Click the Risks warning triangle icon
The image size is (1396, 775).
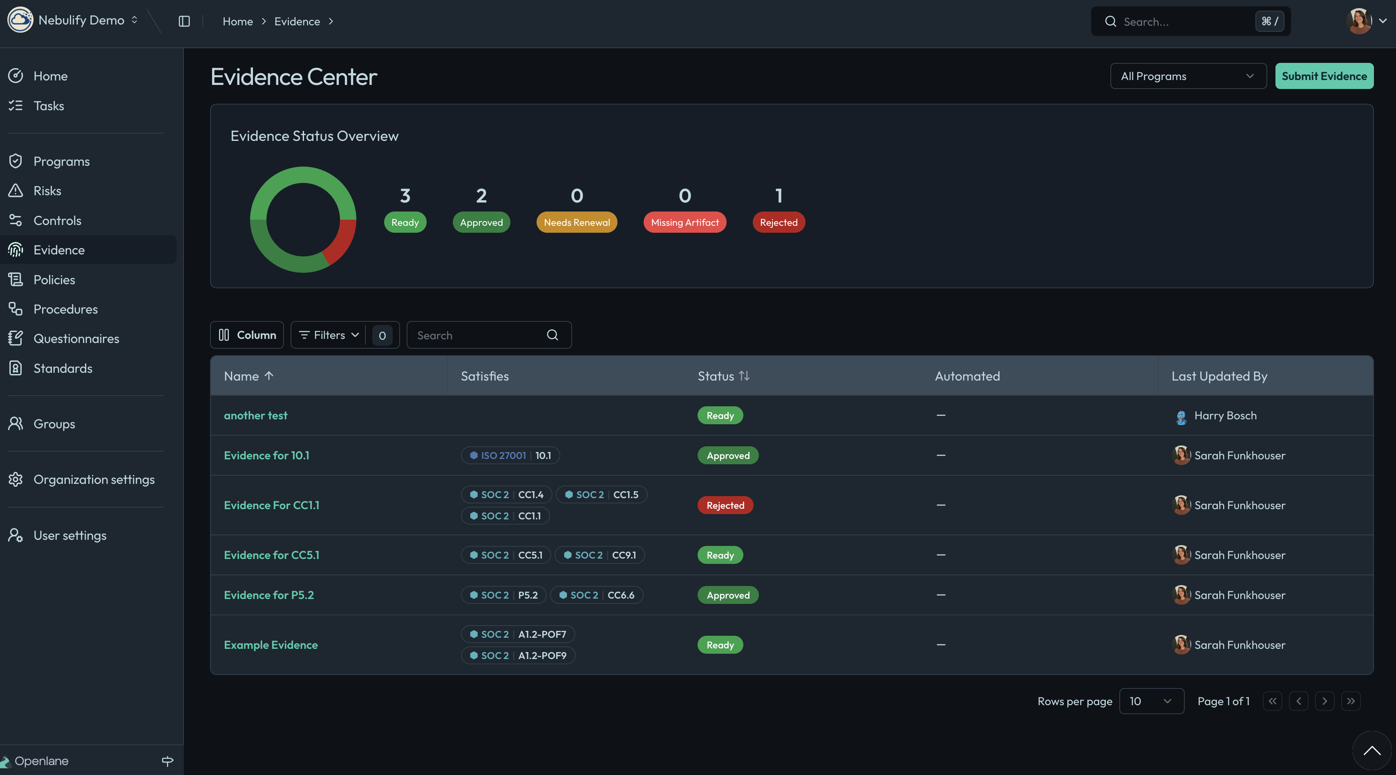16,191
